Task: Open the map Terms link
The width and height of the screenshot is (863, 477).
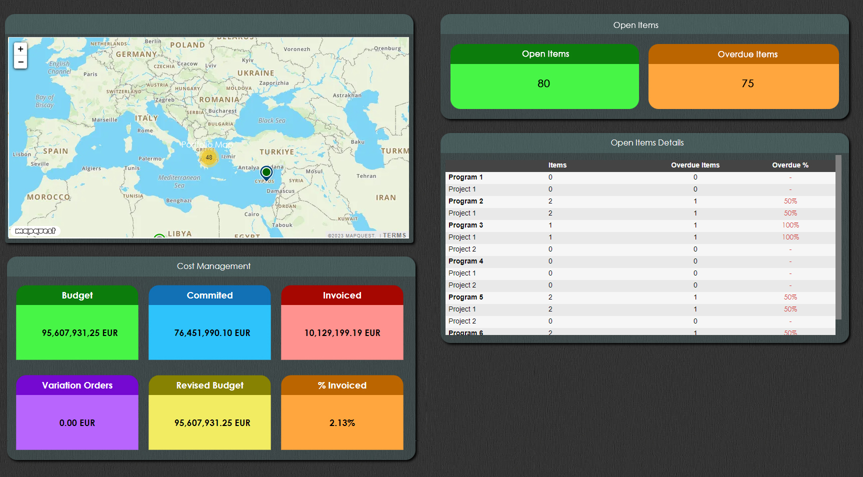Action: (394, 235)
